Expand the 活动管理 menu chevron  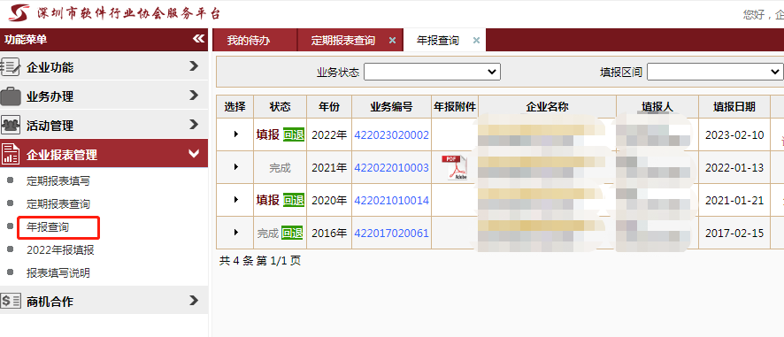pos(194,124)
